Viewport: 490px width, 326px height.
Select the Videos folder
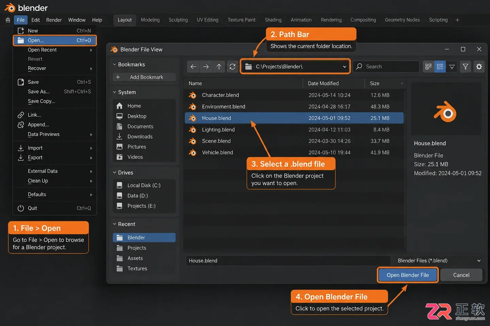[144, 157]
